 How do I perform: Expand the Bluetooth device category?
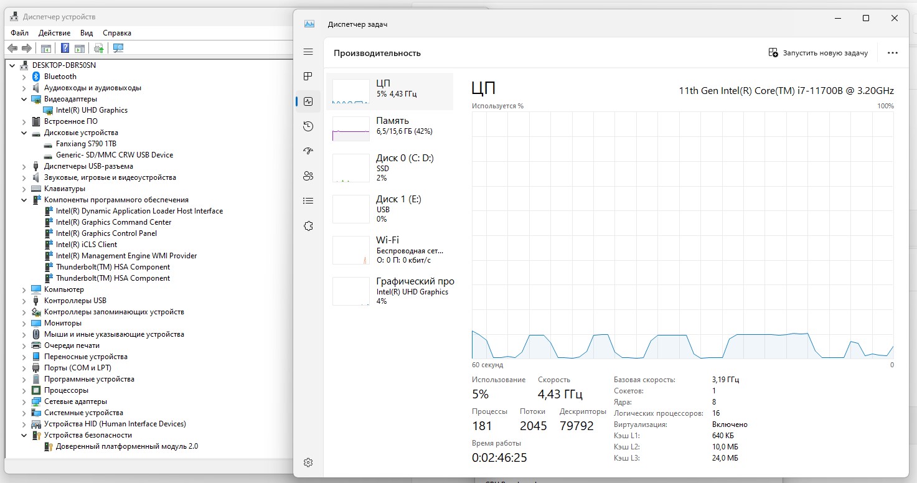(24, 77)
